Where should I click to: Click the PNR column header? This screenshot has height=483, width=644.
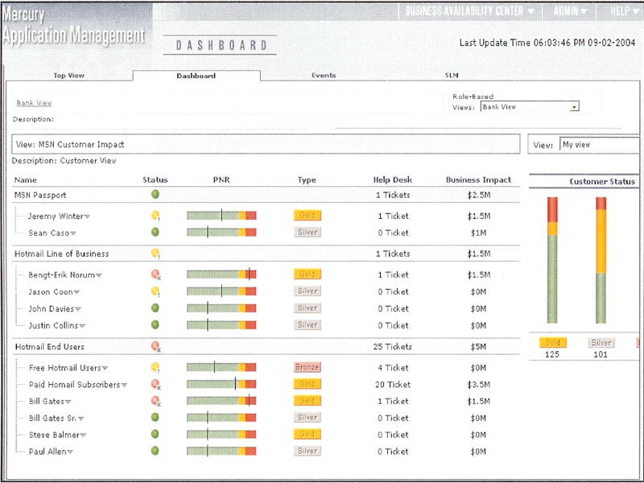221,180
